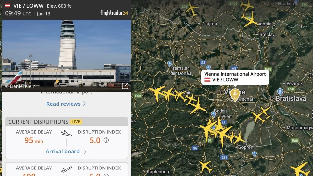Screen dimensions: 313x176
Task: Select the first yellow photo carousel dot
Action: [57, 81]
